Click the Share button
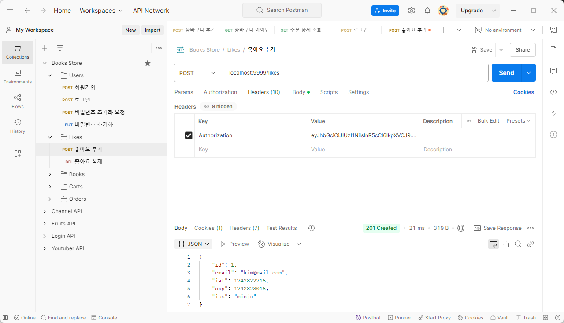This screenshot has height=323, width=564. click(523, 50)
